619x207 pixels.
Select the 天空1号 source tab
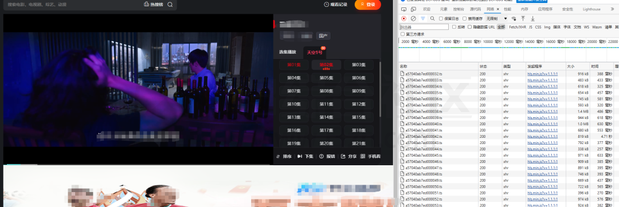click(315, 53)
